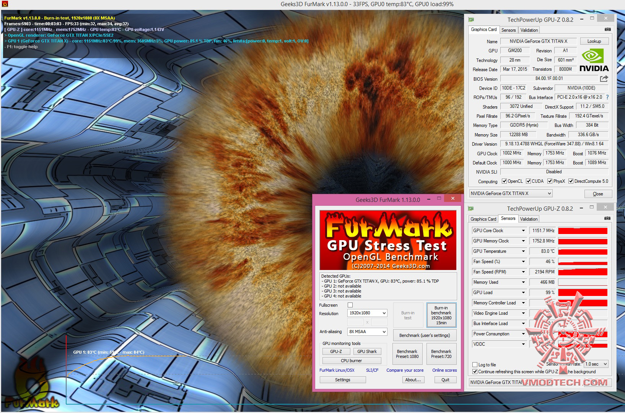The image size is (625, 413).
Task: Open the Fan Speed (%) sensor dropdown
Action: [499, 262]
